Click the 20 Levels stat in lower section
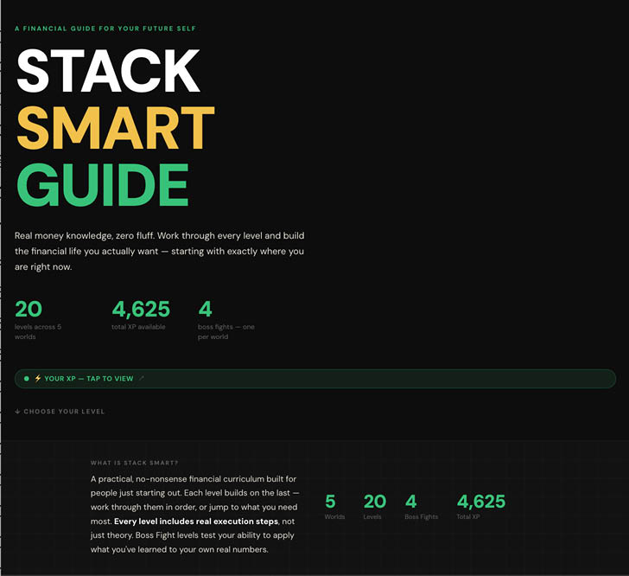Screen dimensions: 629x576 (x=375, y=506)
